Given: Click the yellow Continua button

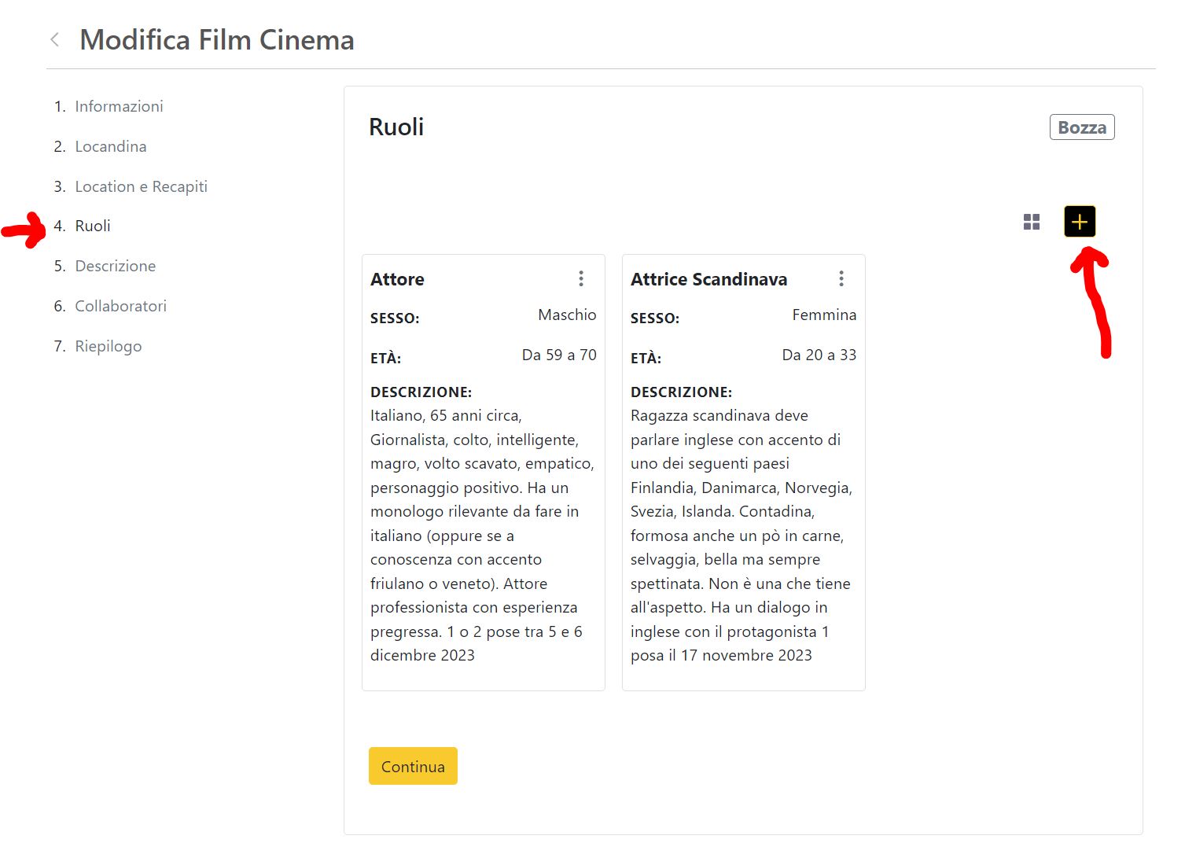Looking at the screenshot, I should pyautogui.click(x=413, y=766).
